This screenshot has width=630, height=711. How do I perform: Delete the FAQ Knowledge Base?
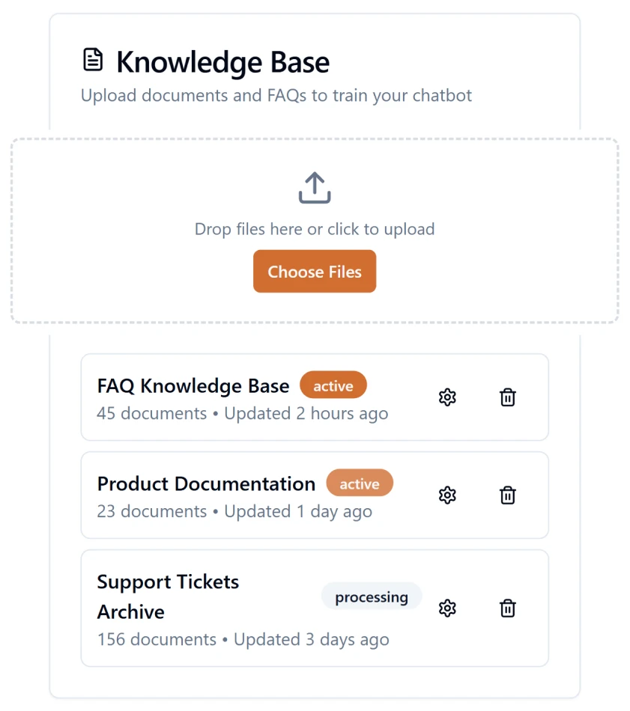point(507,397)
